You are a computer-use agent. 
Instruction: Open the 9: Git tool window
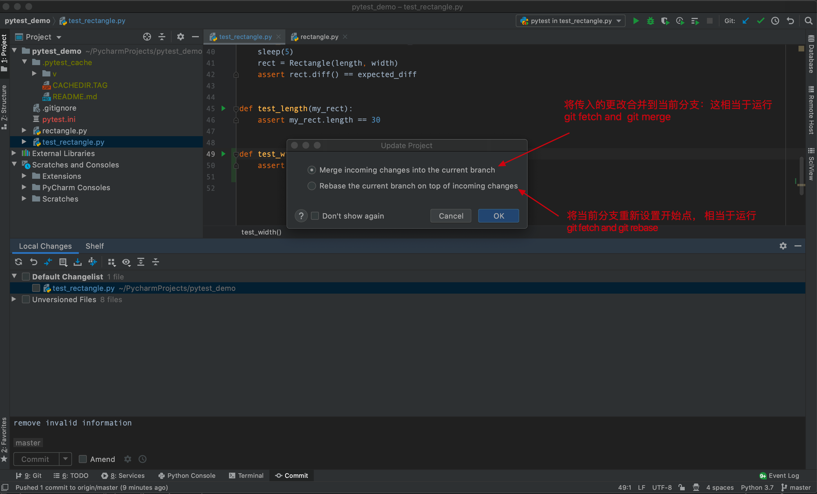click(x=29, y=476)
